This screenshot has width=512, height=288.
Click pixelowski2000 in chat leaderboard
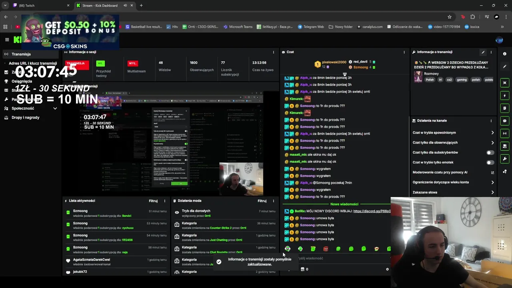pos(334,62)
